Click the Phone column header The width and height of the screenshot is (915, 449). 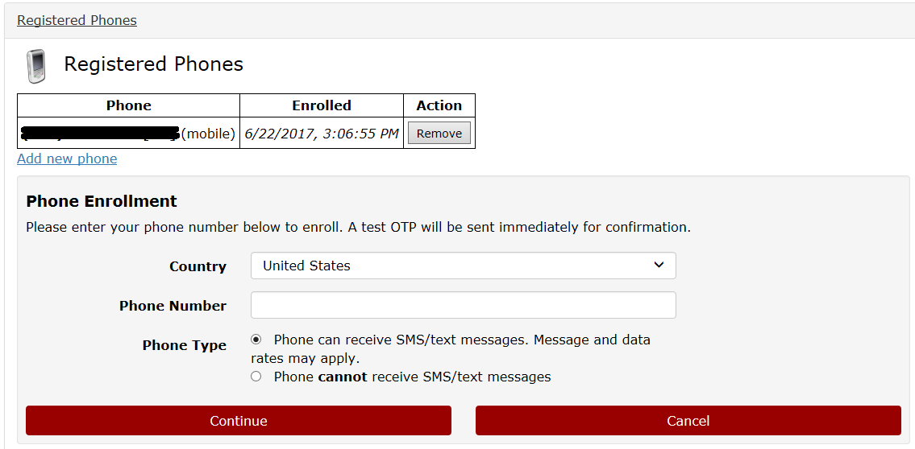pos(128,105)
